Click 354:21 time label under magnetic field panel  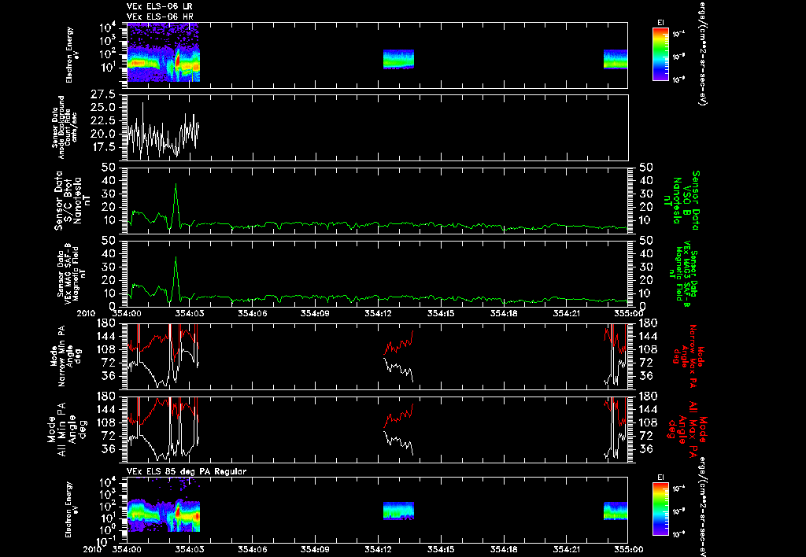(x=567, y=313)
